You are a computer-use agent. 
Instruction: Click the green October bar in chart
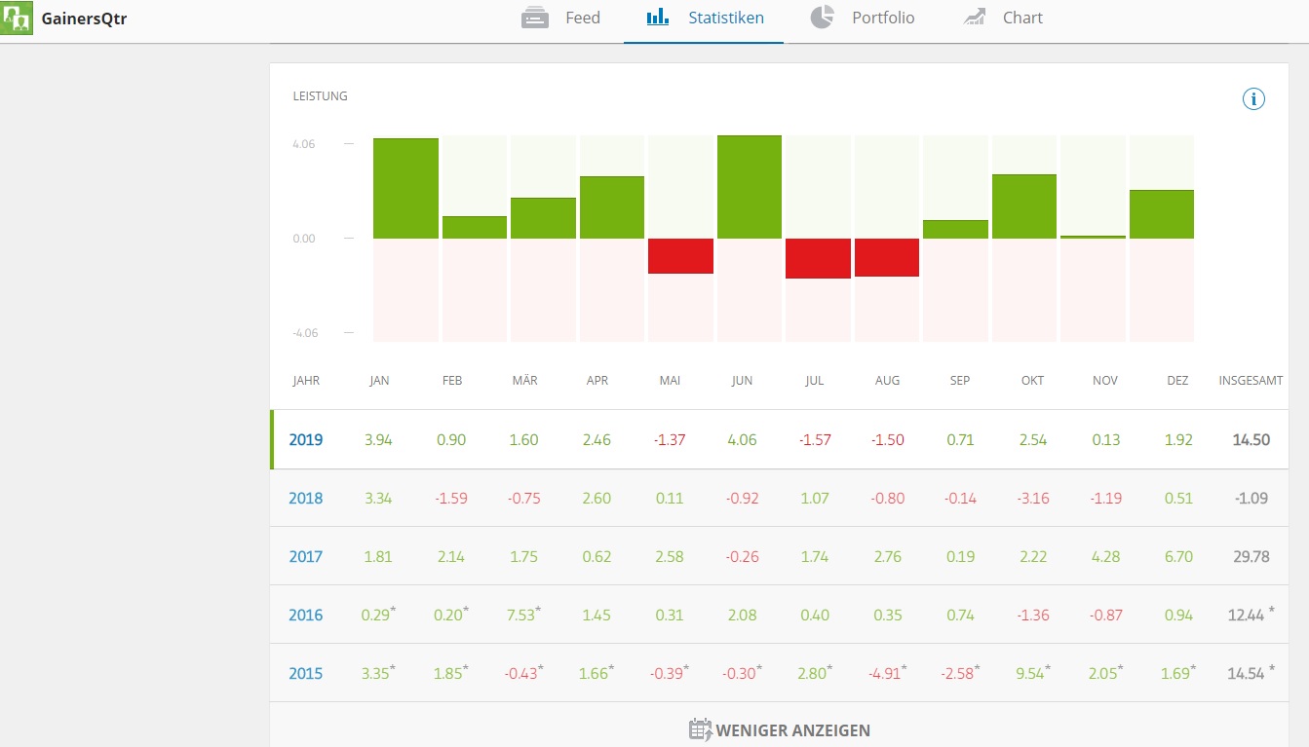[1024, 206]
